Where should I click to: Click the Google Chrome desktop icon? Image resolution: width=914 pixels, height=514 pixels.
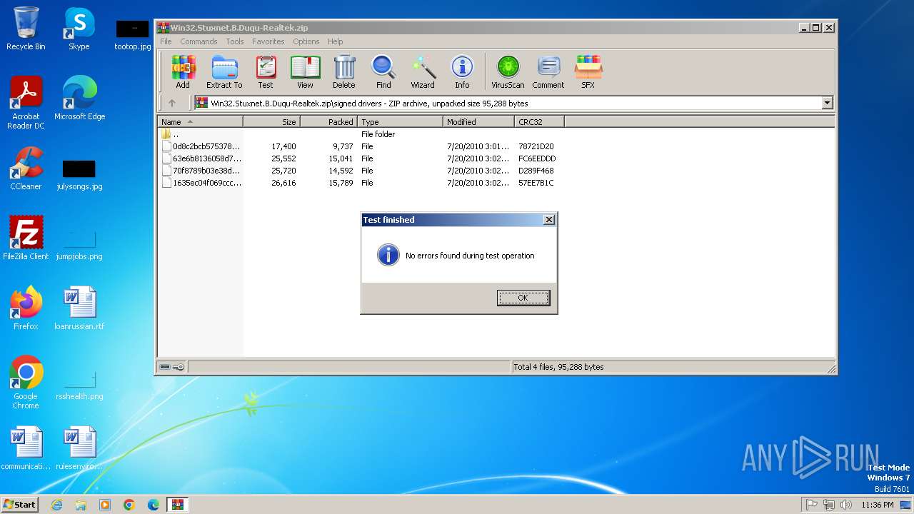click(x=26, y=383)
